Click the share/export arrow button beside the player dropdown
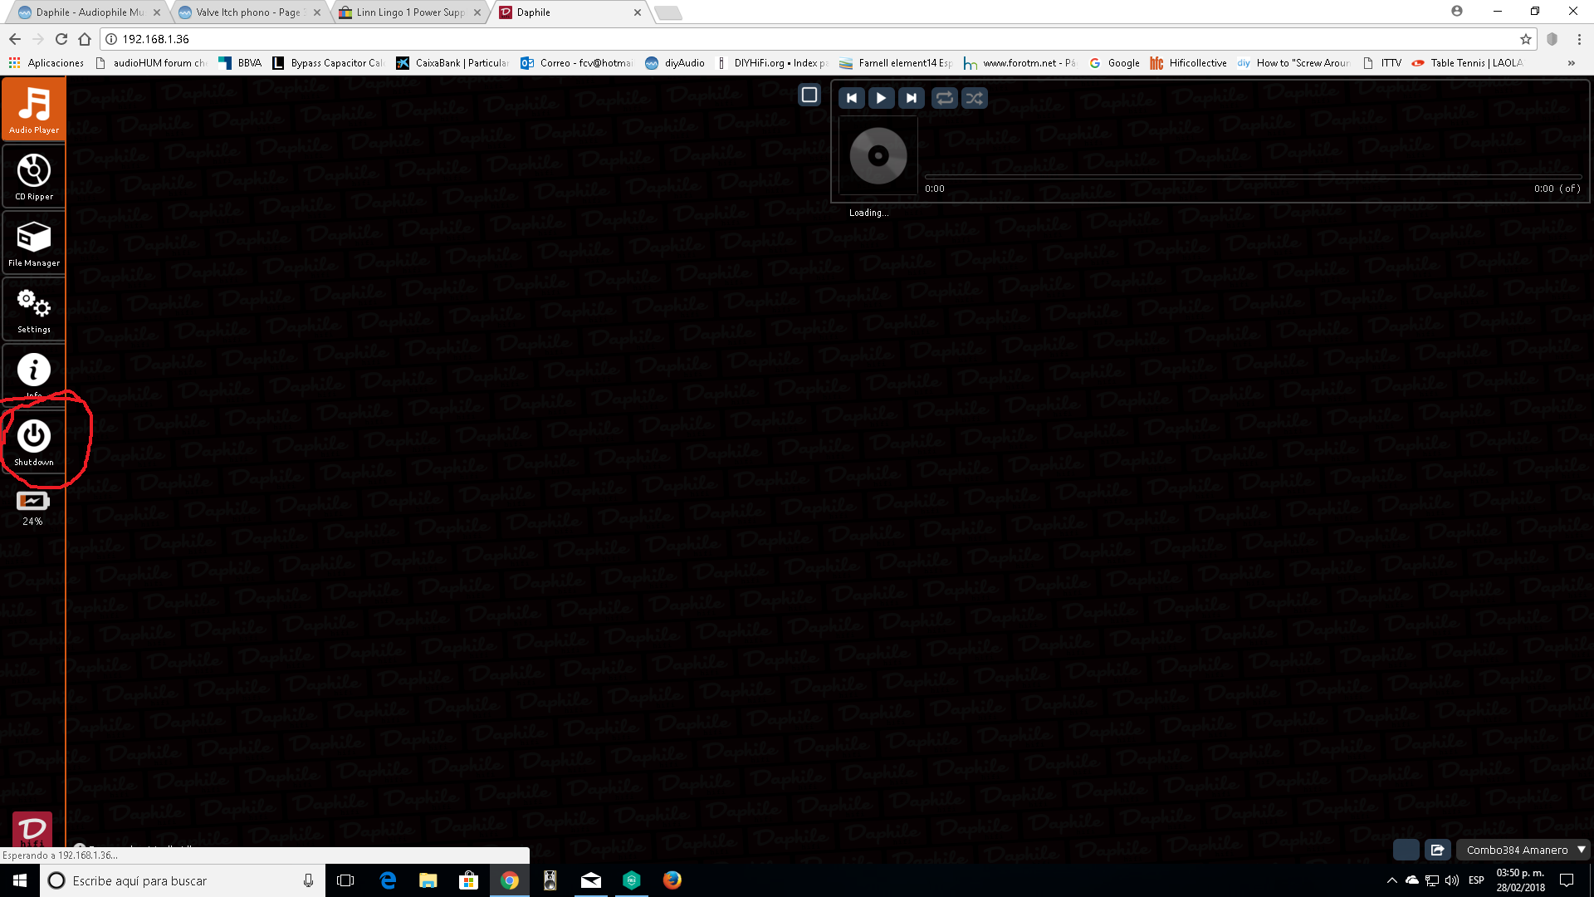The image size is (1594, 897). click(x=1437, y=850)
